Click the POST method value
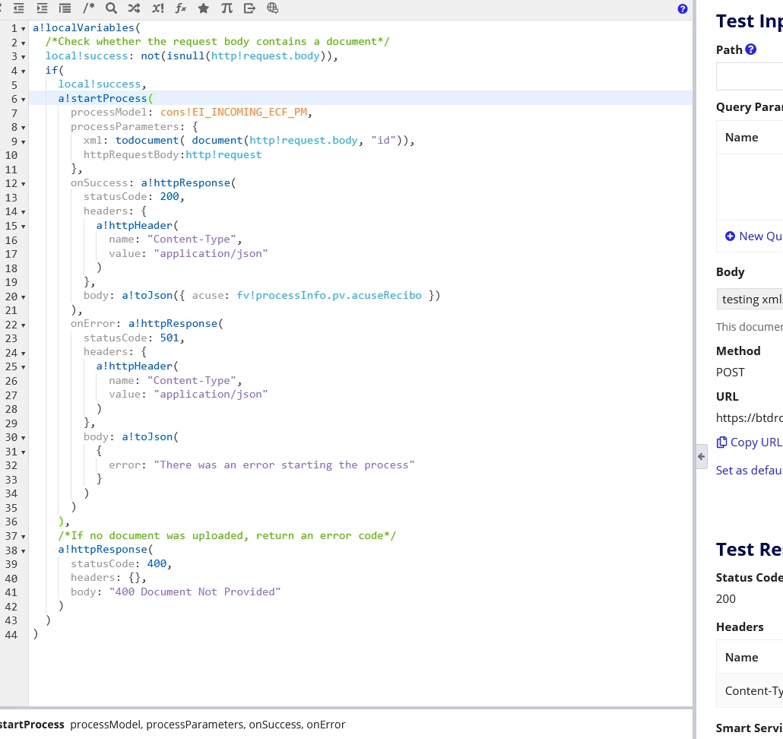Image resolution: width=783 pixels, height=739 pixels. (x=730, y=373)
